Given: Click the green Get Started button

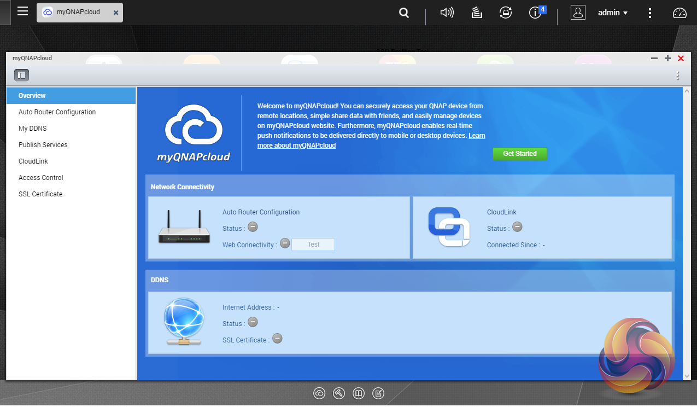Looking at the screenshot, I should pos(520,154).
